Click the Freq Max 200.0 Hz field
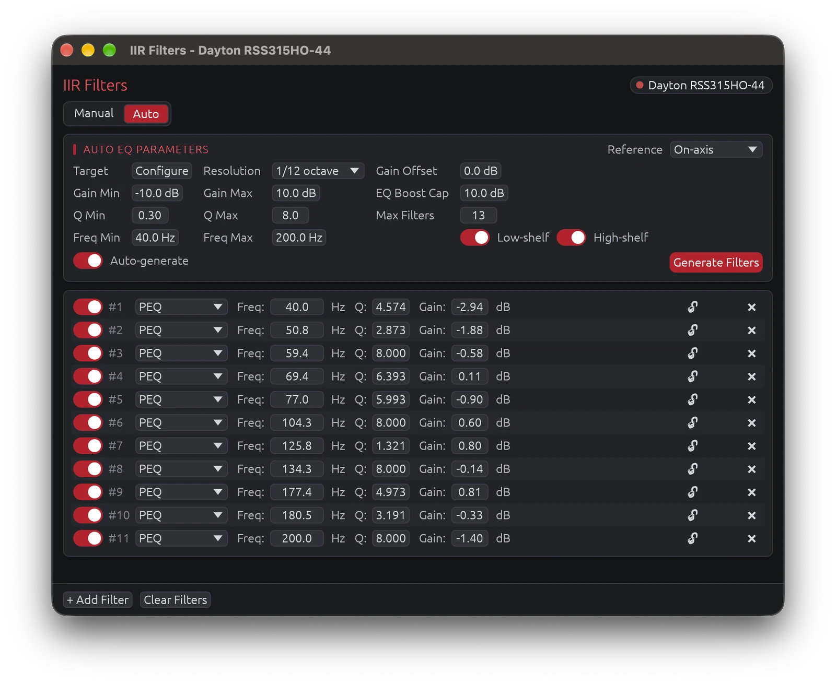This screenshot has width=836, height=684. pos(299,238)
